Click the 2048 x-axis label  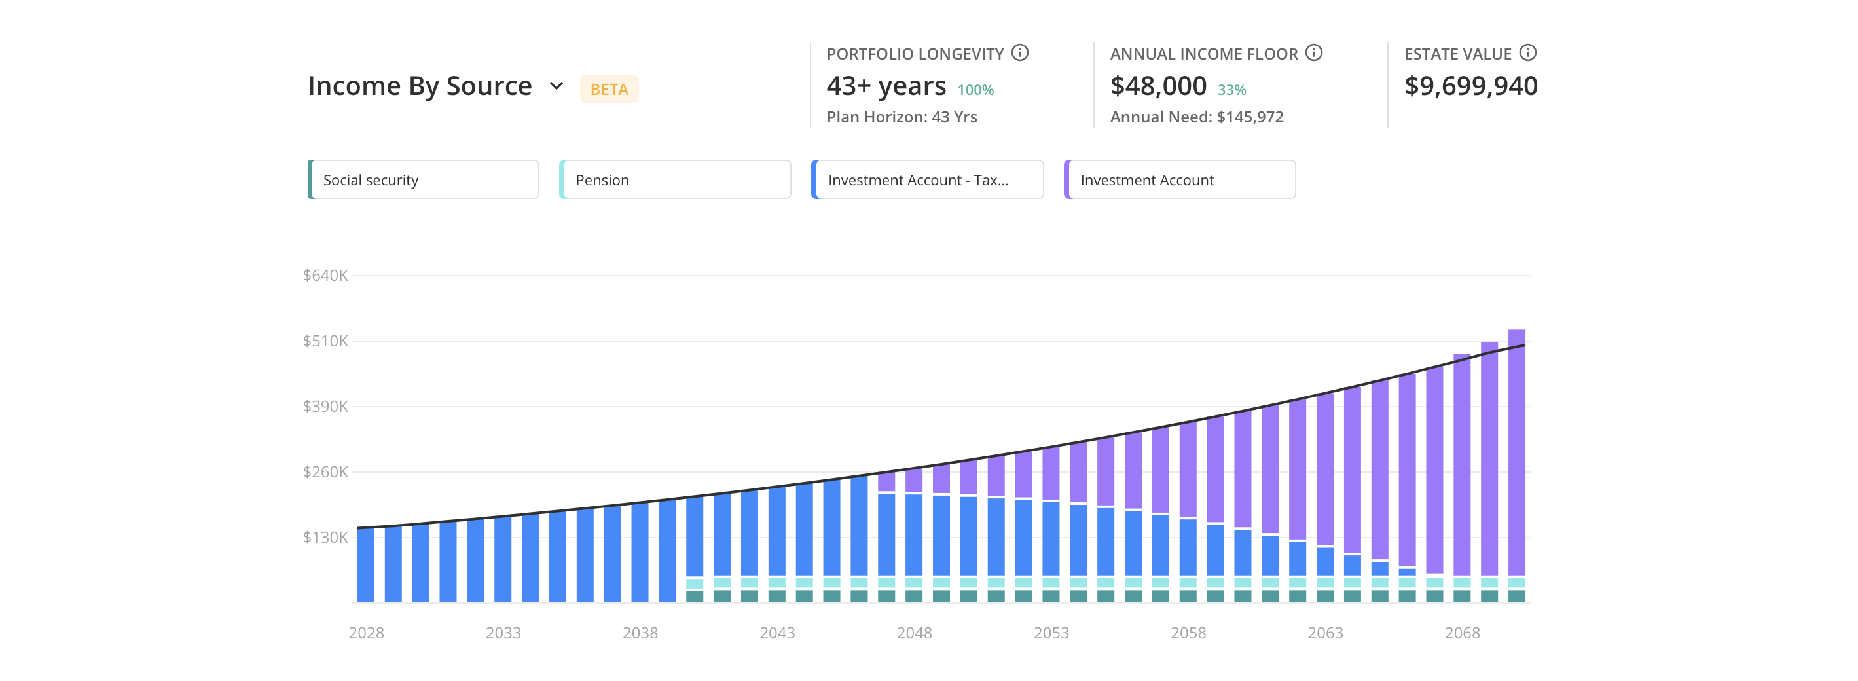click(x=915, y=633)
